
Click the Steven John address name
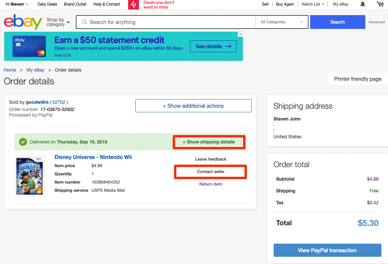point(287,119)
